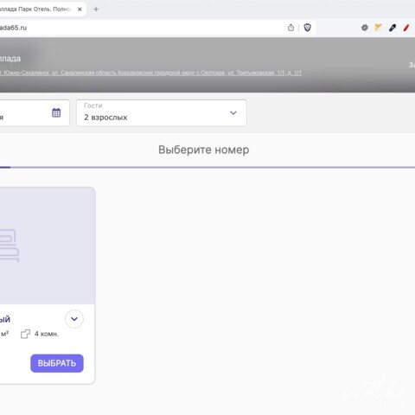
Task: Activate the eyedropper extension icon
Action: tap(393, 28)
